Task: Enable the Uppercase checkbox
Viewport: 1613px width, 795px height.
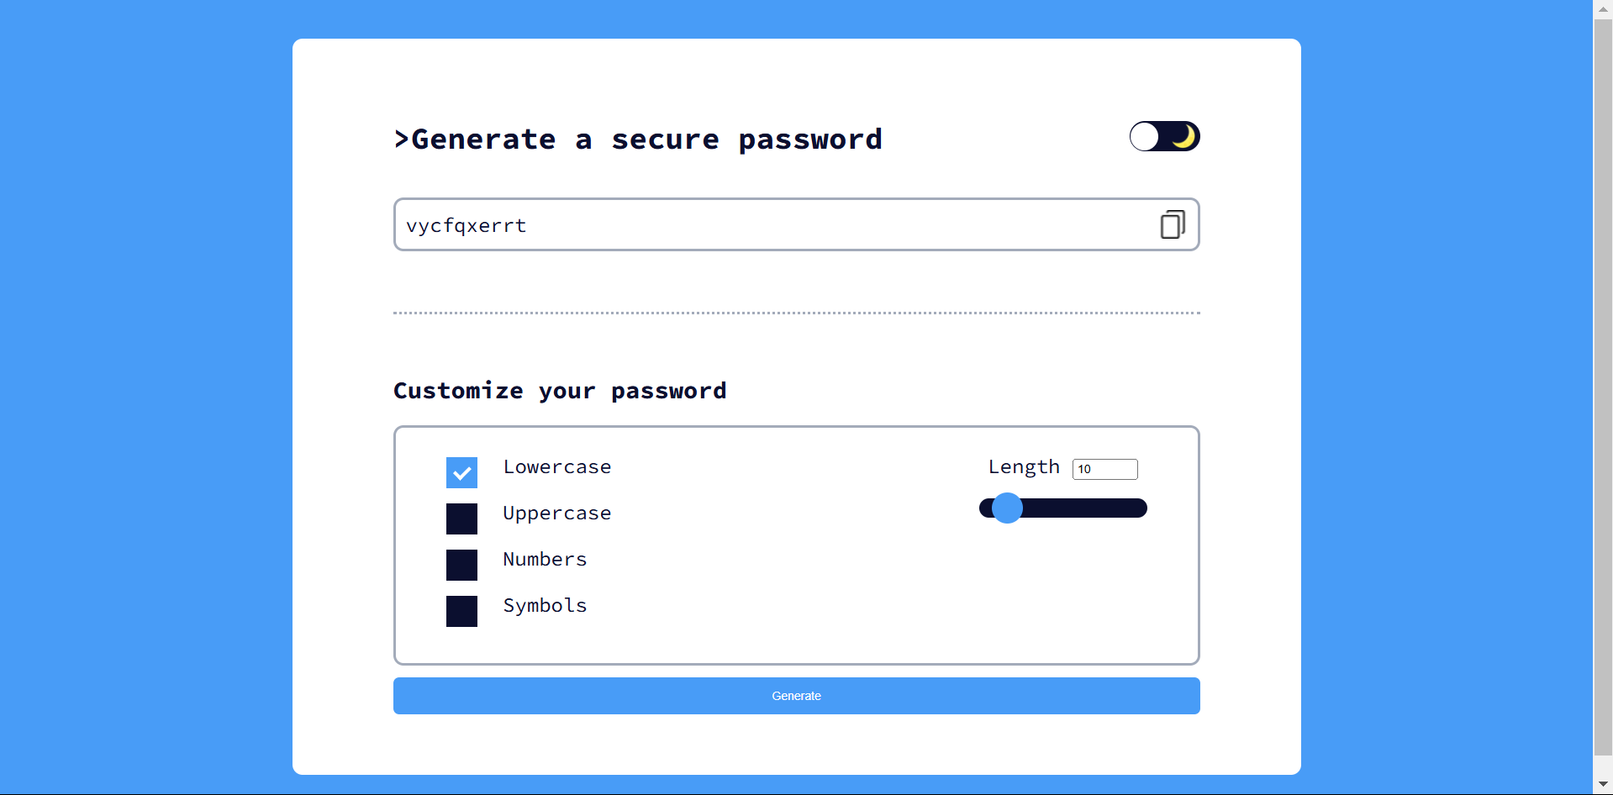Action: tap(461, 519)
